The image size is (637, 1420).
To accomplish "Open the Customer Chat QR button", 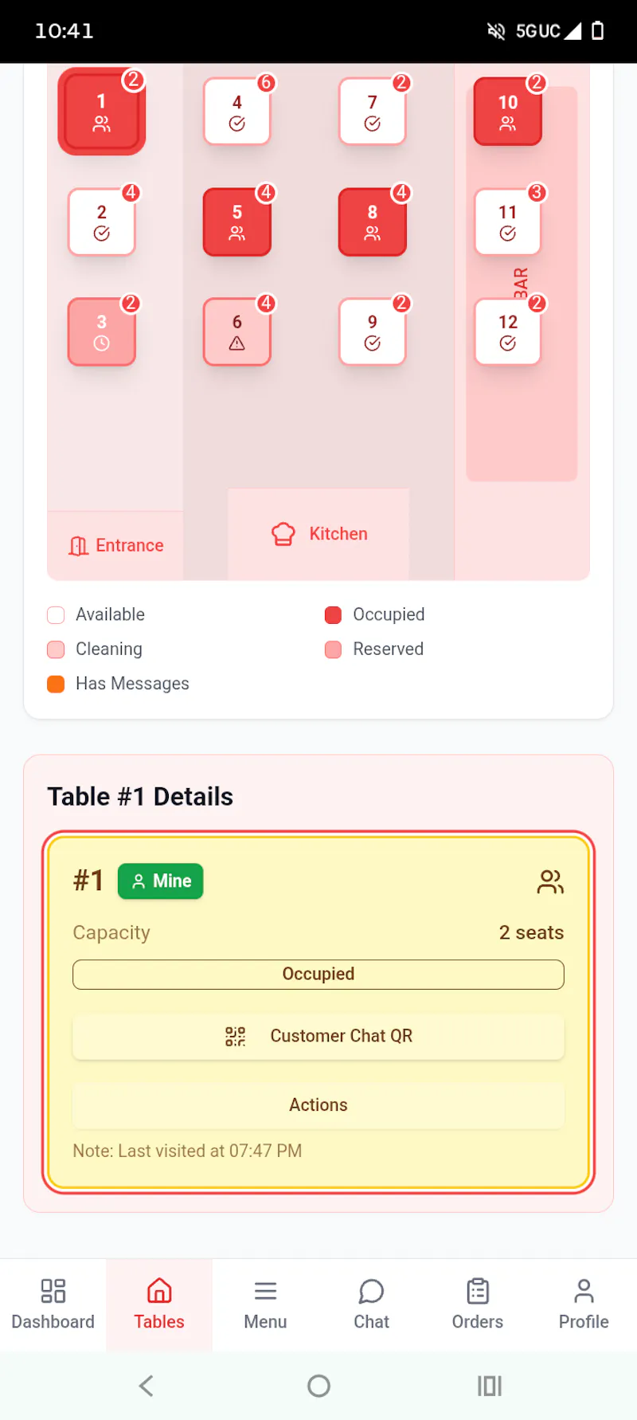I will 318,1036.
